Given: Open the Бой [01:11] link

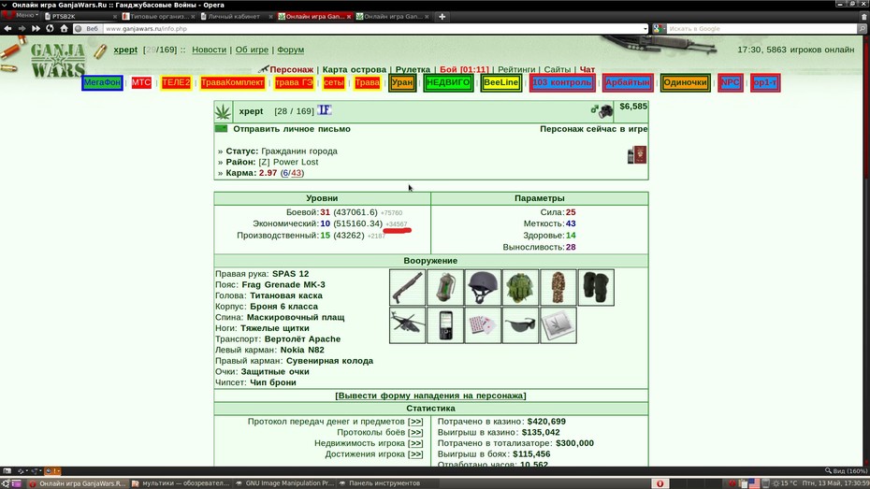Looking at the screenshot, I should pos(464,69).
